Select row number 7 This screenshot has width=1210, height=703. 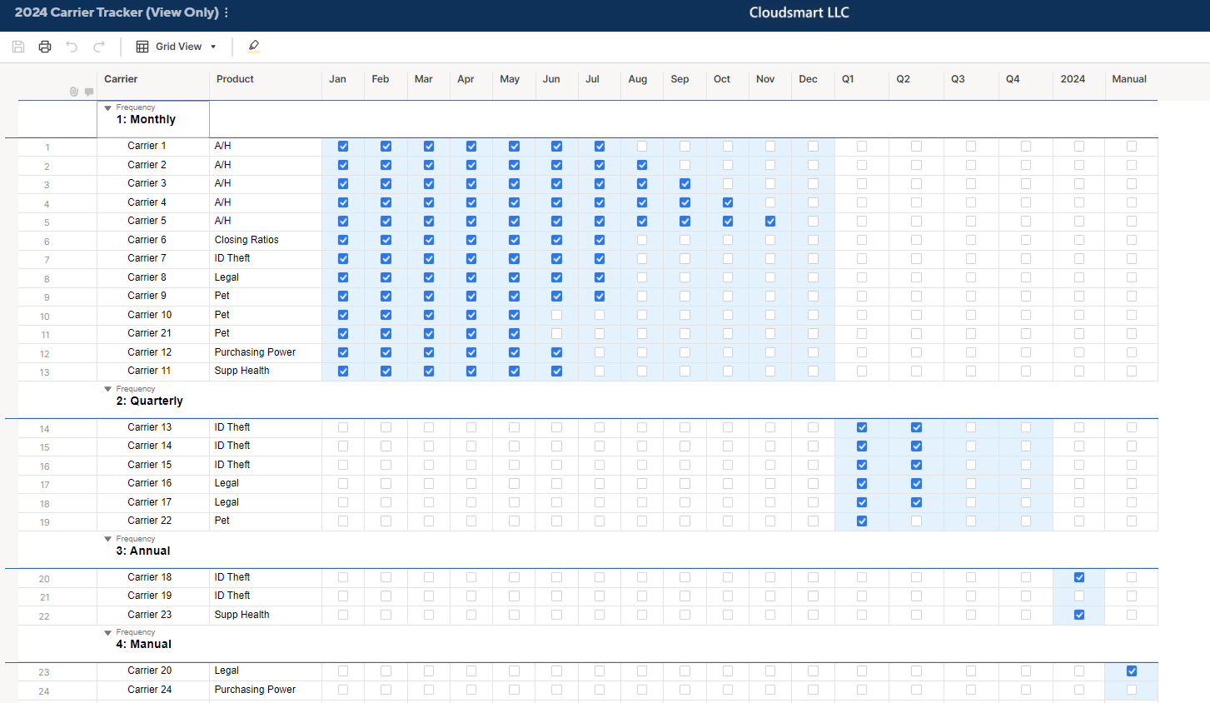[x=47, y=260]
